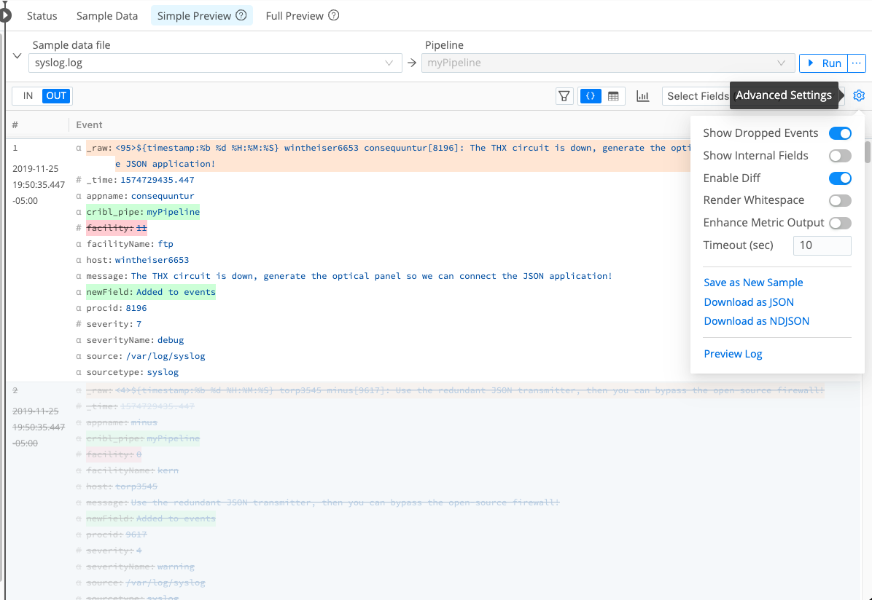This screenshot has height=600, width=872.
Task: Click the _time value 1574729435.447 in event 1
Action: pyautogui.click(x=157, y=179)
